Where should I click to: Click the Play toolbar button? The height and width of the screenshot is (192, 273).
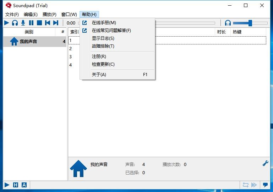point(7,23)
